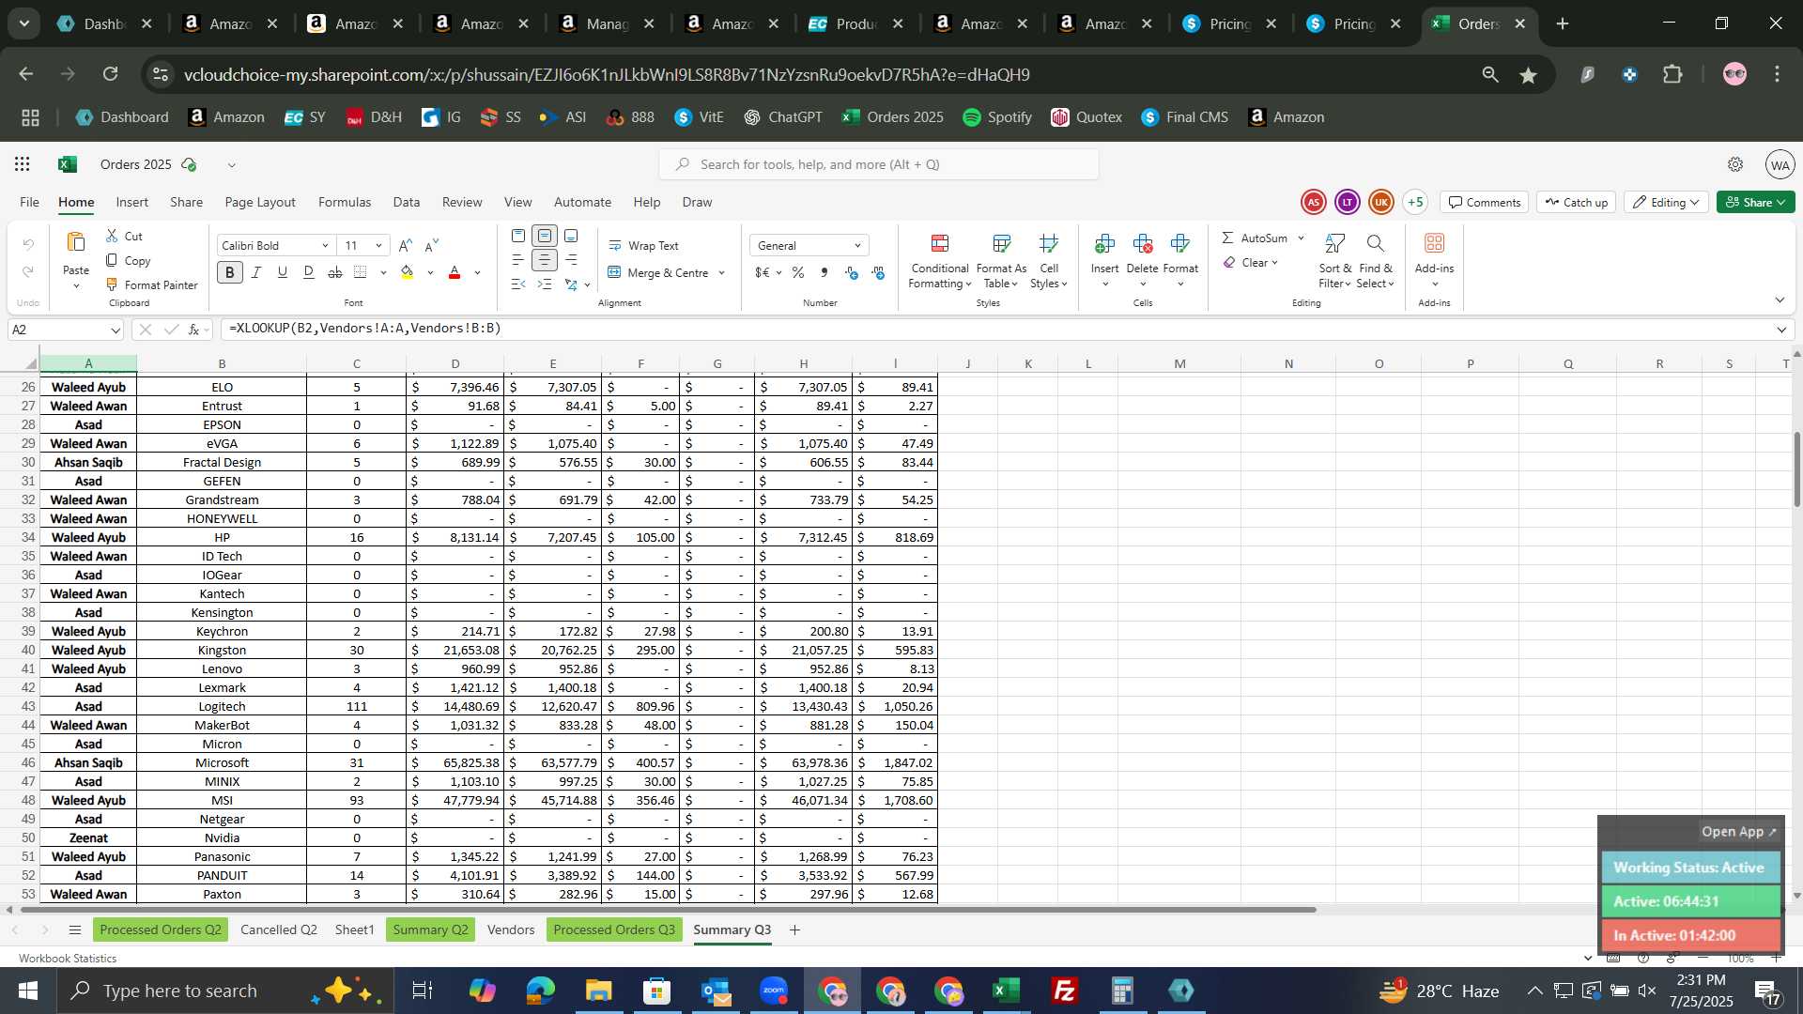
Task: Apply the yellow Fill colour swatch
Action: tap(408, 272)
